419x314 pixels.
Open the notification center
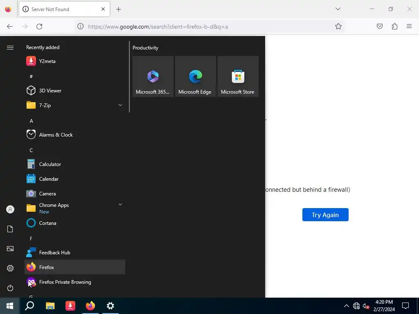click(x=405, y=306)
